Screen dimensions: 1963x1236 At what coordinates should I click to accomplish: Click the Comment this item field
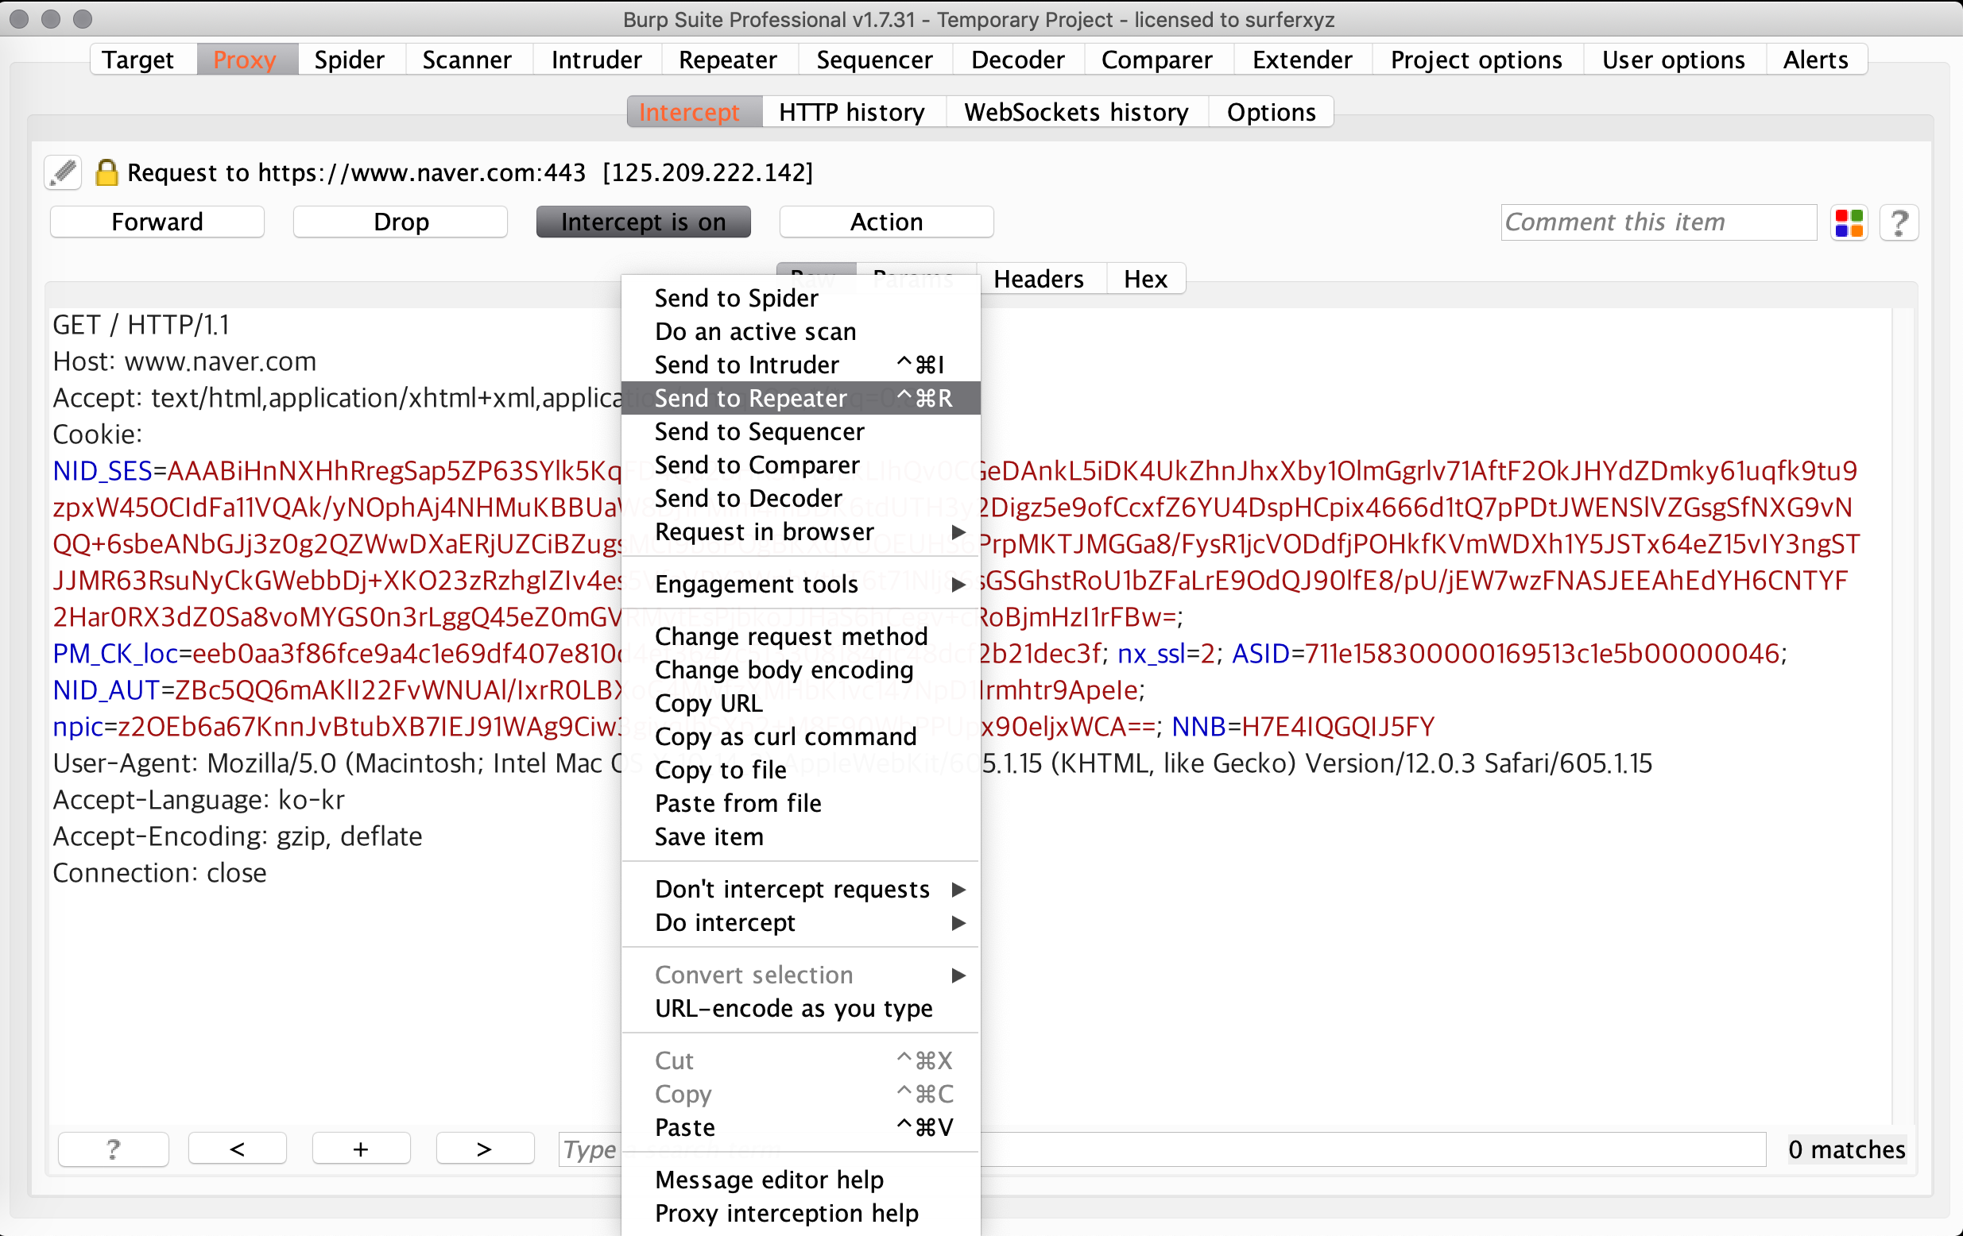[x=1656, y=222]
